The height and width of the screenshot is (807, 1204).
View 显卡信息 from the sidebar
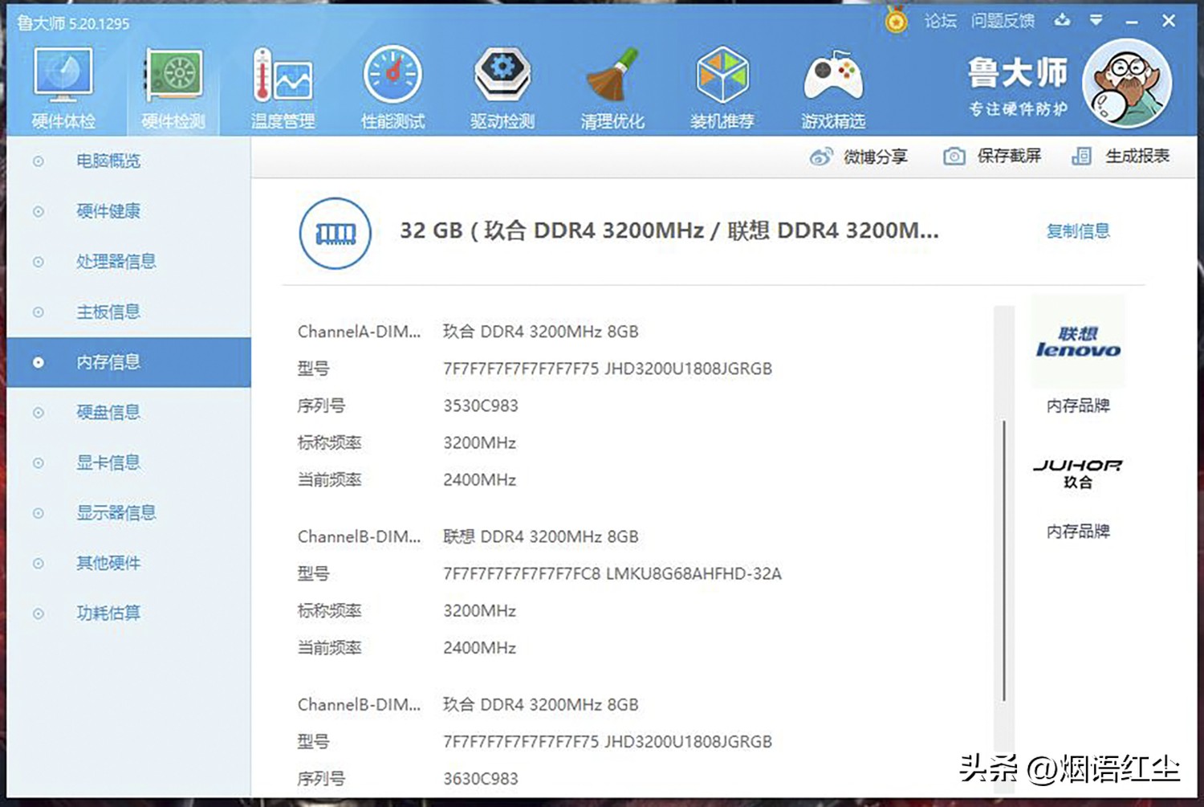[108, 463]
